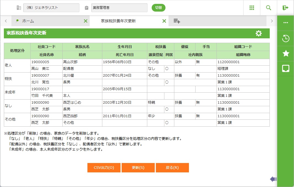Open the inbox tray icon in sidebar
This screenshot has width=294, height=187.
[285, 68]
